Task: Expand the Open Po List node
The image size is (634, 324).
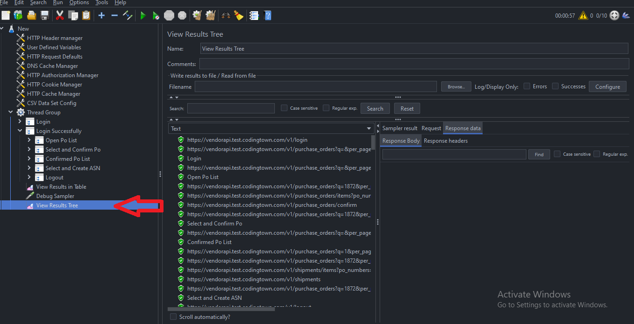Action: pyautogui.click(x=29, y=140)
